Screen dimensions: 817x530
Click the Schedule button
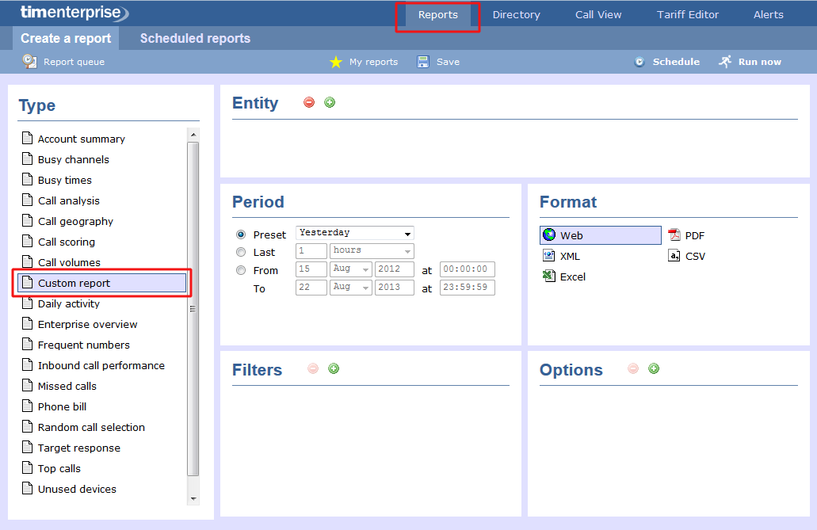(667, 62)
